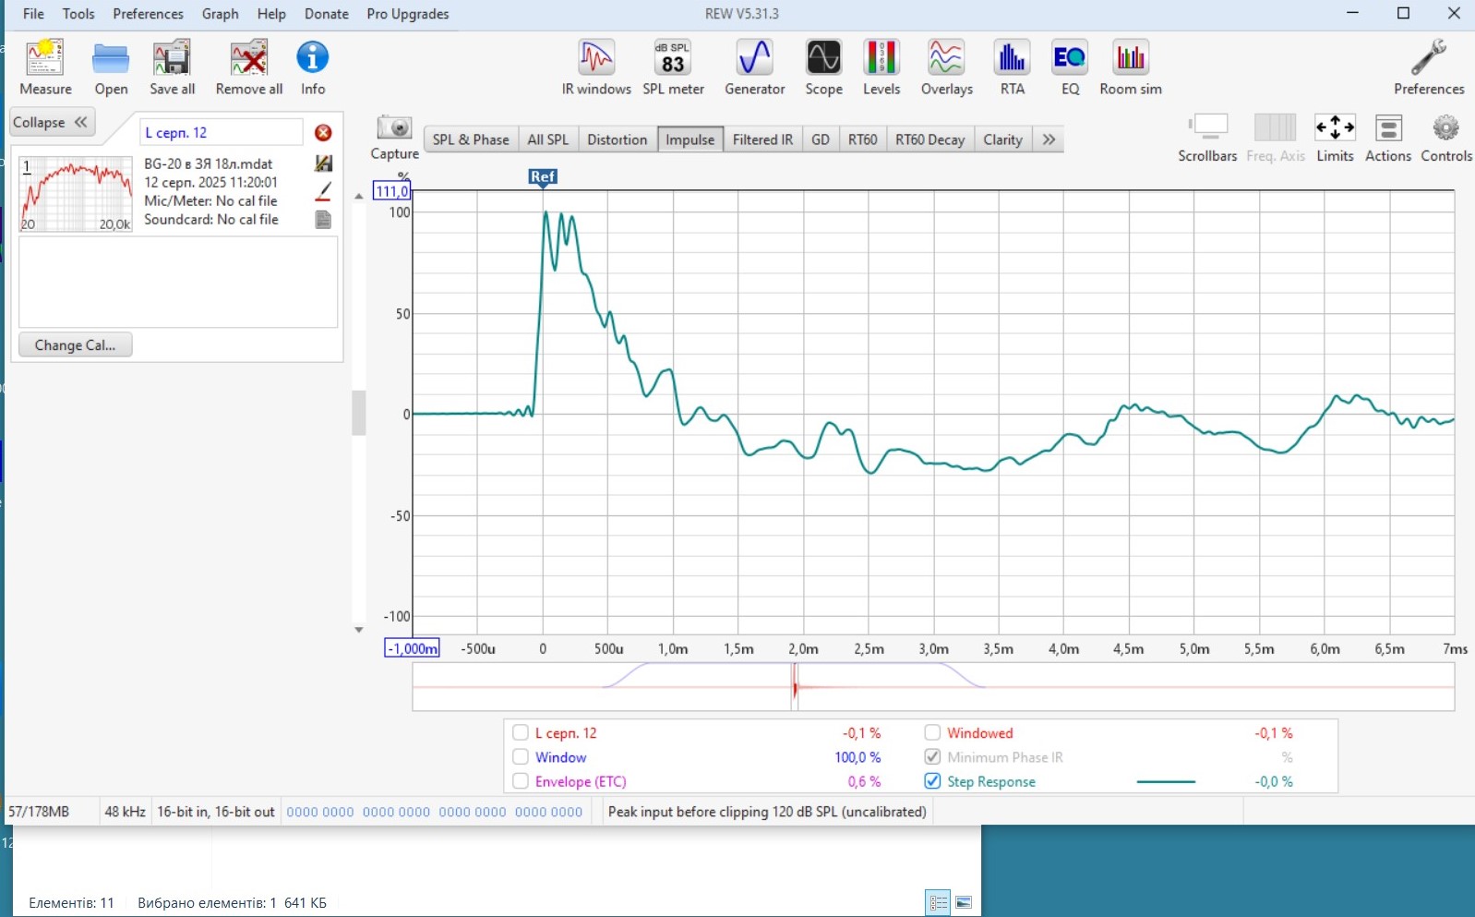Enable Envelope (ETC) trace checkbox

(x=521, y=781)
